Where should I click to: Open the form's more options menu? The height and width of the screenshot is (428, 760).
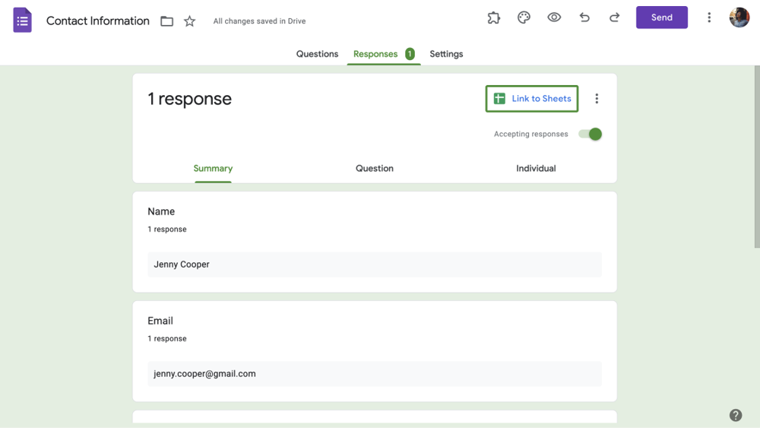point(709,17)
